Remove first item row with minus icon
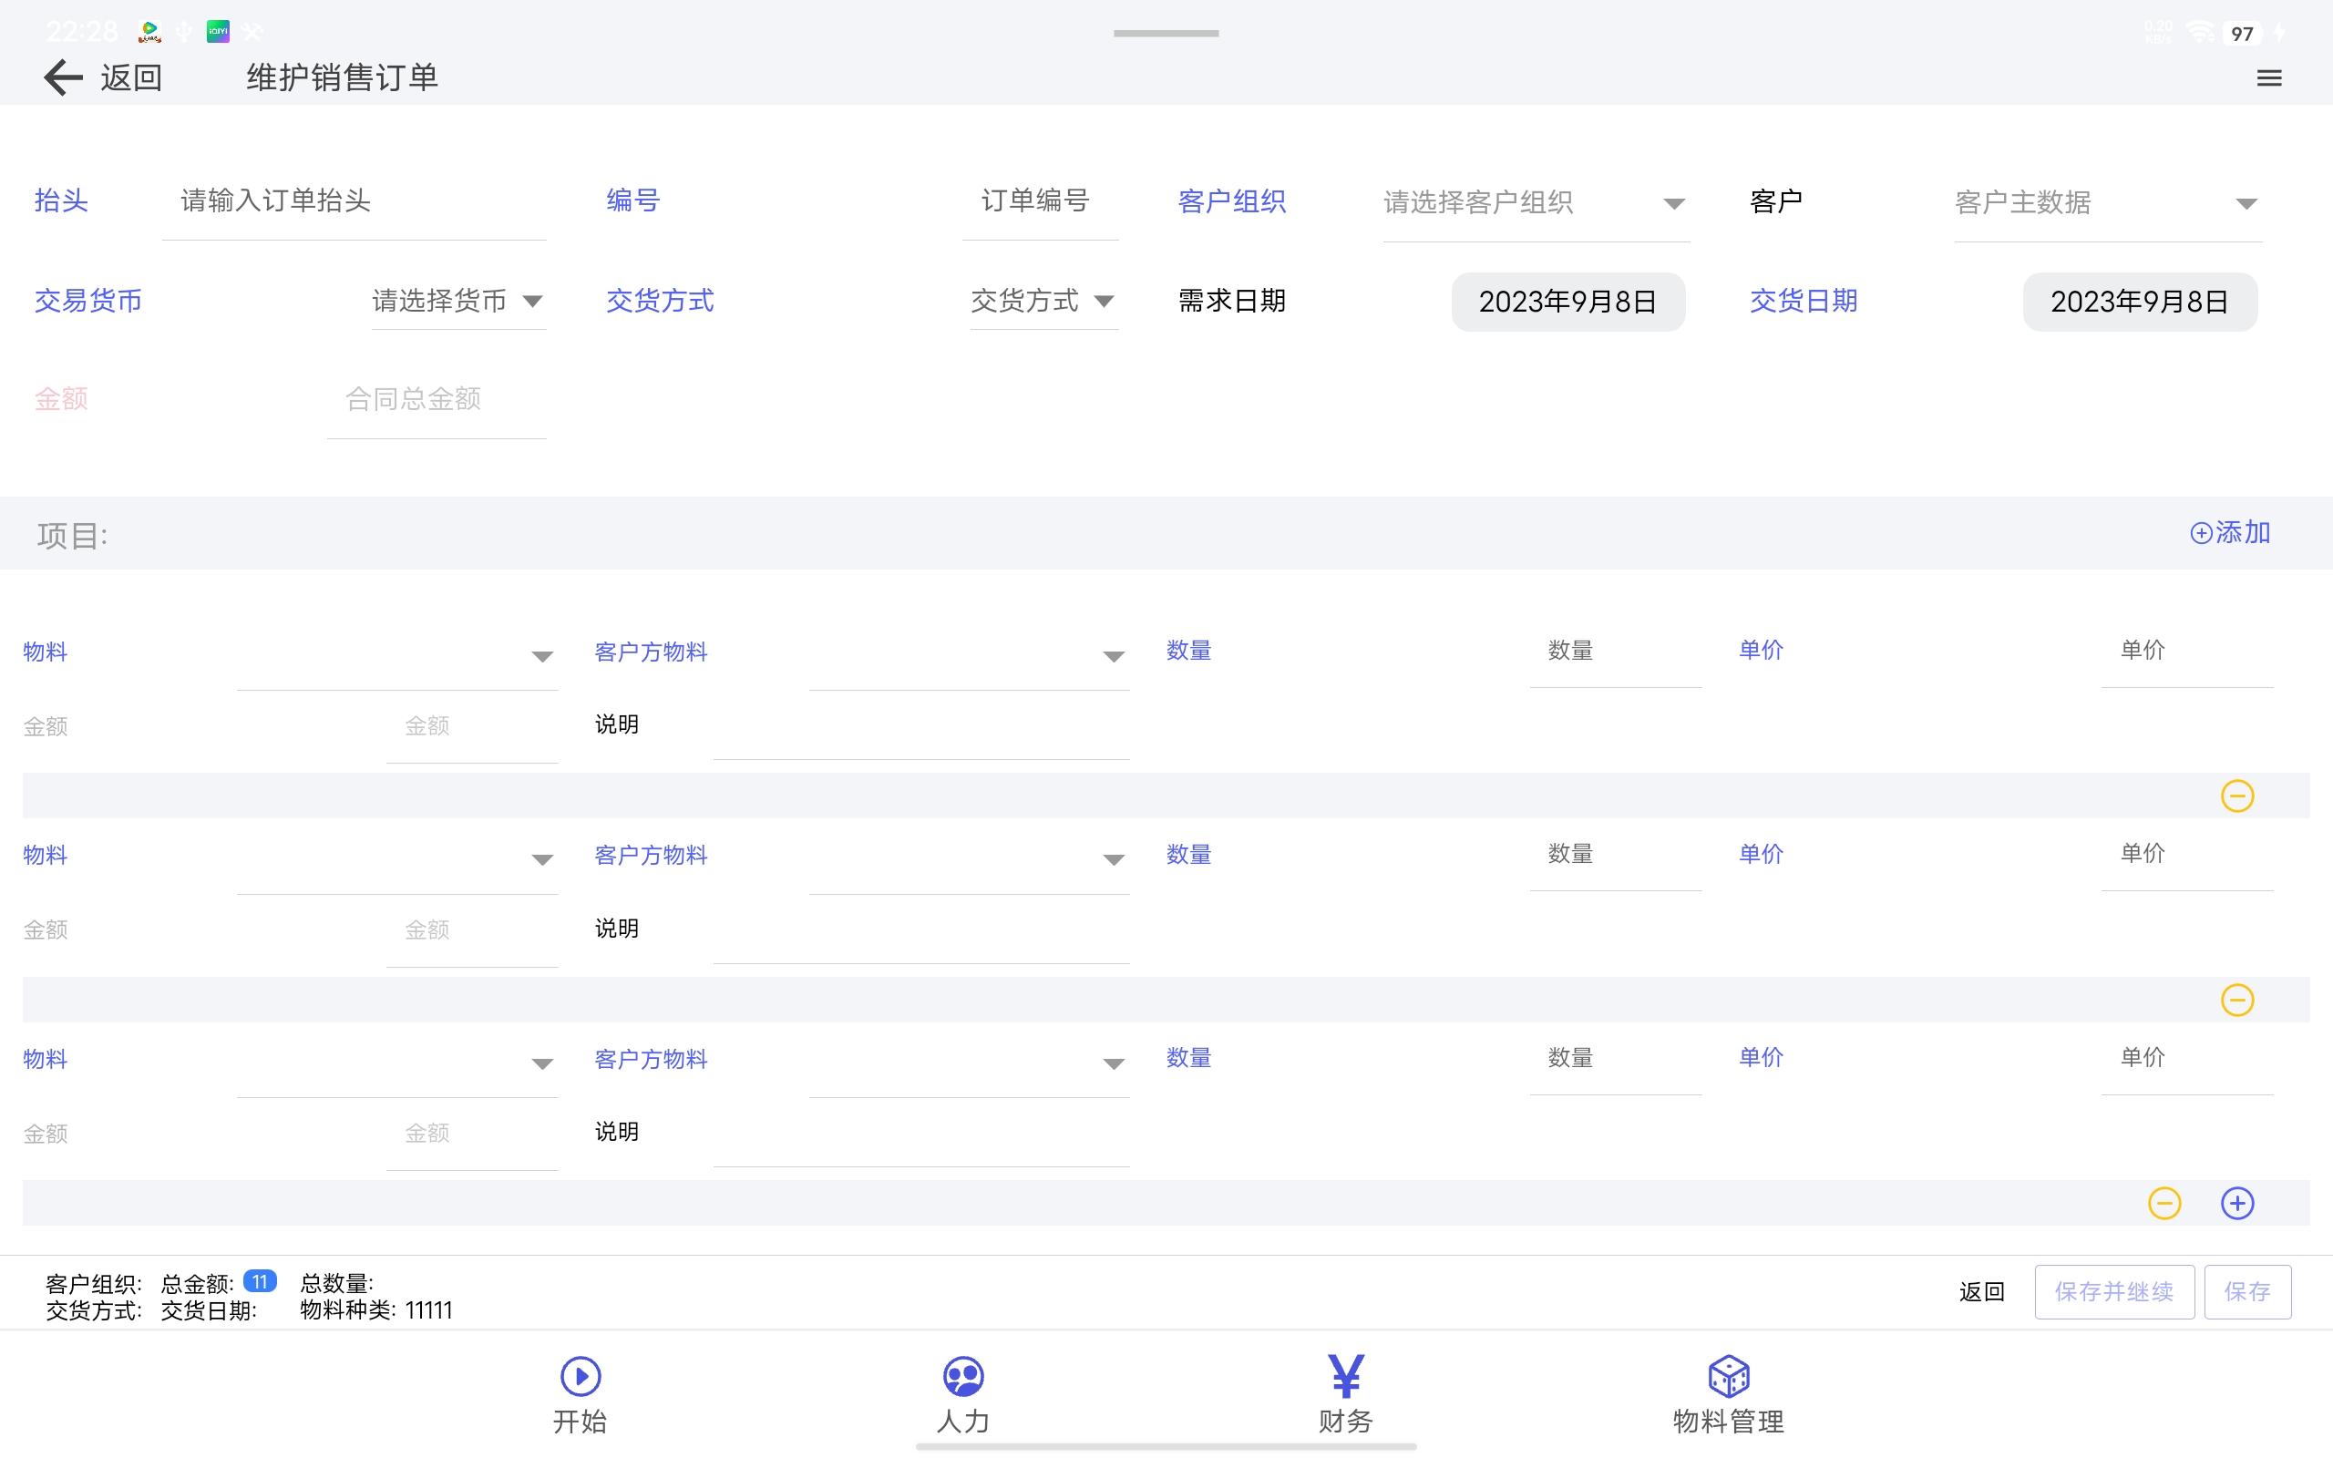The width and height of the screenshot is (2333, 1458). point(2236,796)
